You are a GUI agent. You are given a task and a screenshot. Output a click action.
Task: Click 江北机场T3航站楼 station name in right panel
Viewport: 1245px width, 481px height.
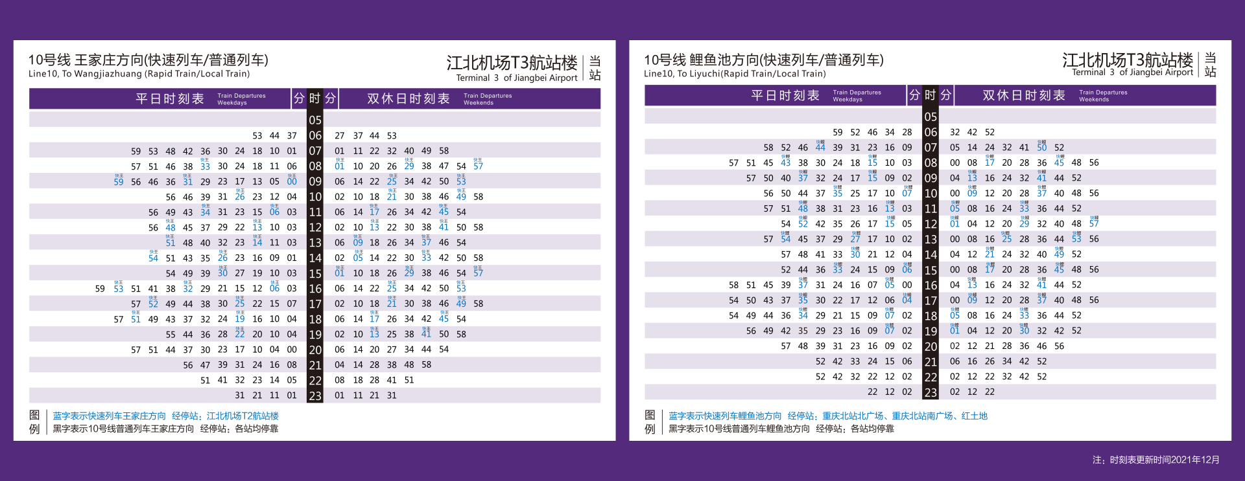coord(1127,60)
